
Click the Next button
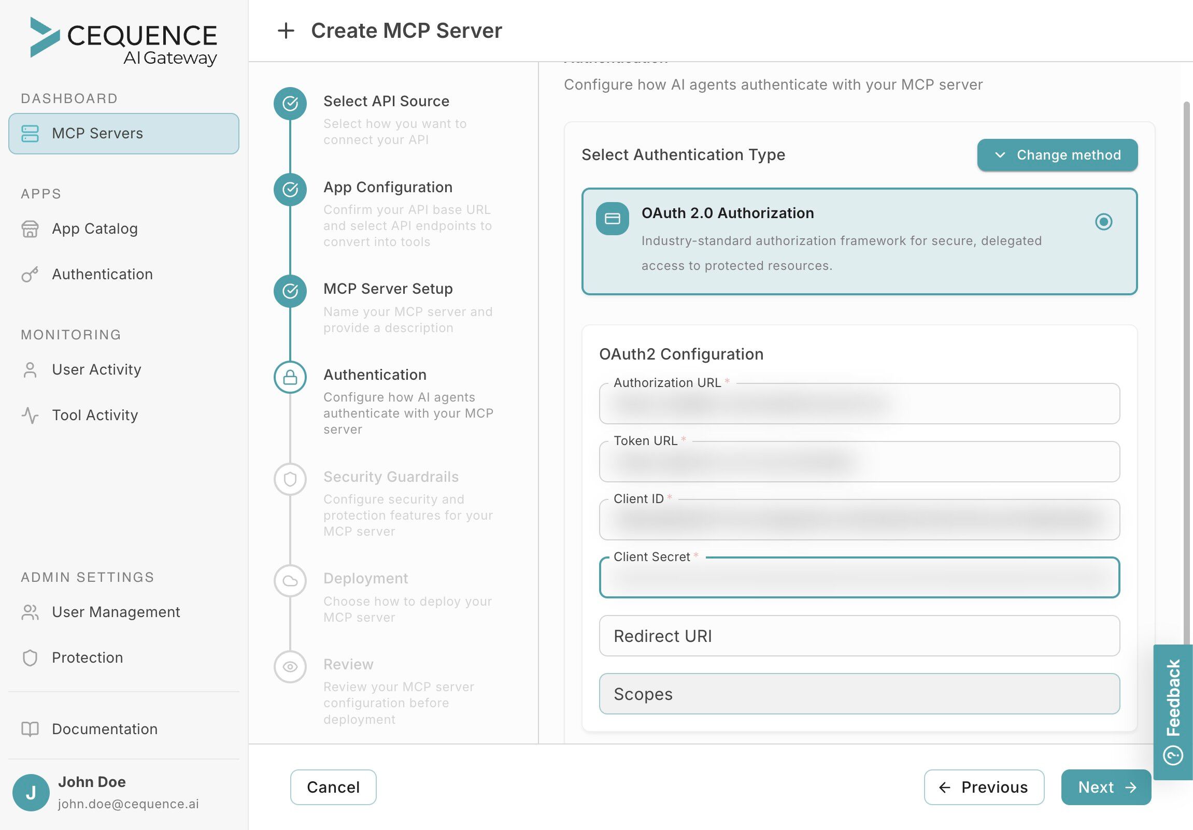1106,787
